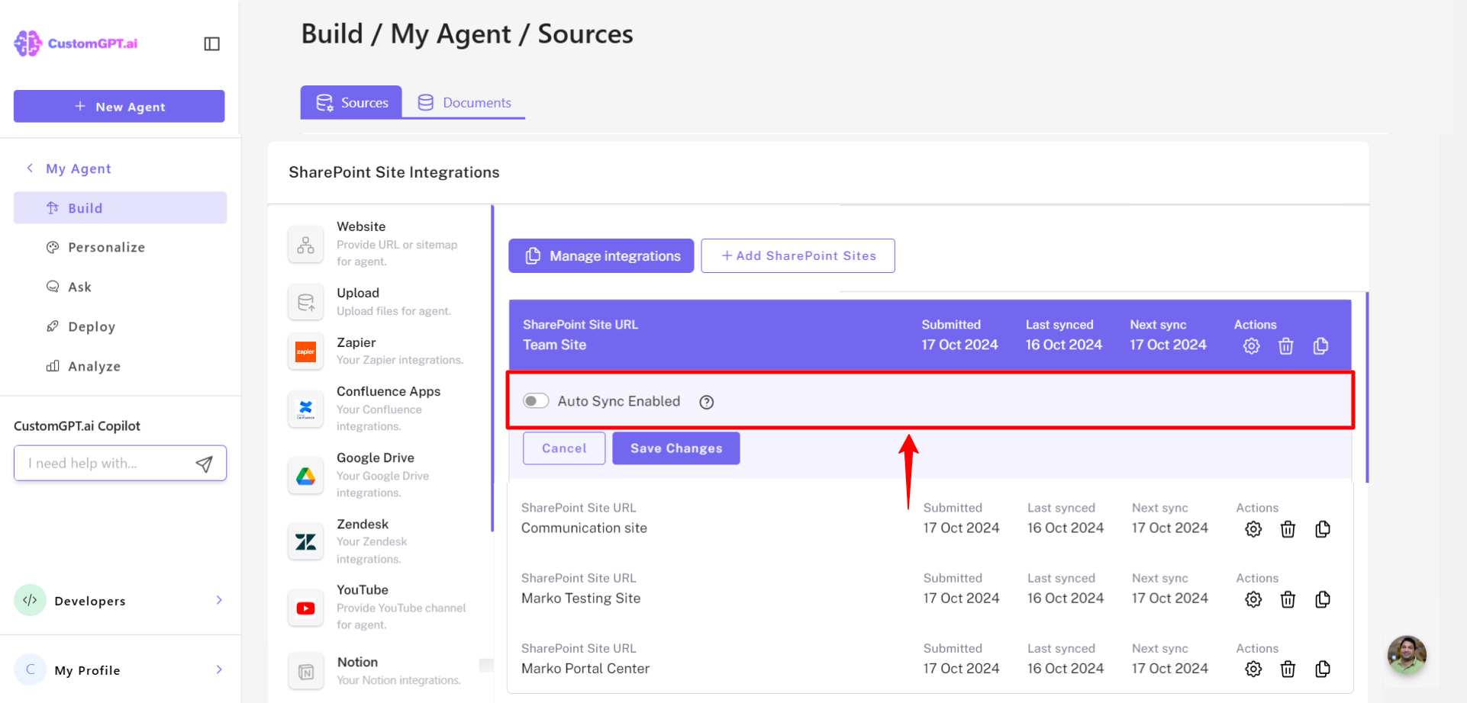The image size is (1467, 703).
Task: Choose the YouTube source icon
Action: tap(306, 608)
